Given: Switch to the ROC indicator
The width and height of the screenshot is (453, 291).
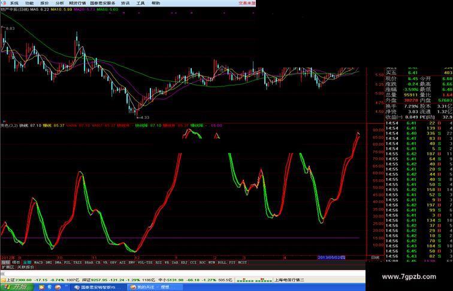Looking at the screenshot, I should (203, 262).
